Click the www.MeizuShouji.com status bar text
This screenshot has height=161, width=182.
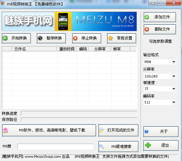pyautogui.click(x=43, y=157)
